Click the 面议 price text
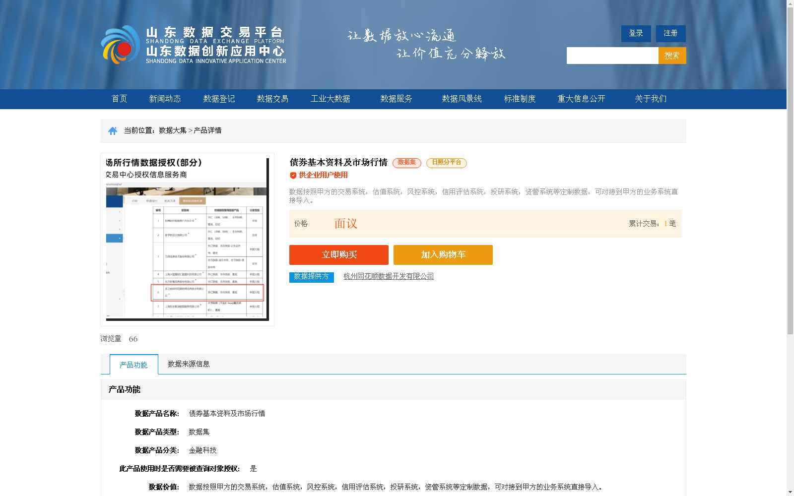This screenshot has width=794, height=496. click(x=346, y=224)
